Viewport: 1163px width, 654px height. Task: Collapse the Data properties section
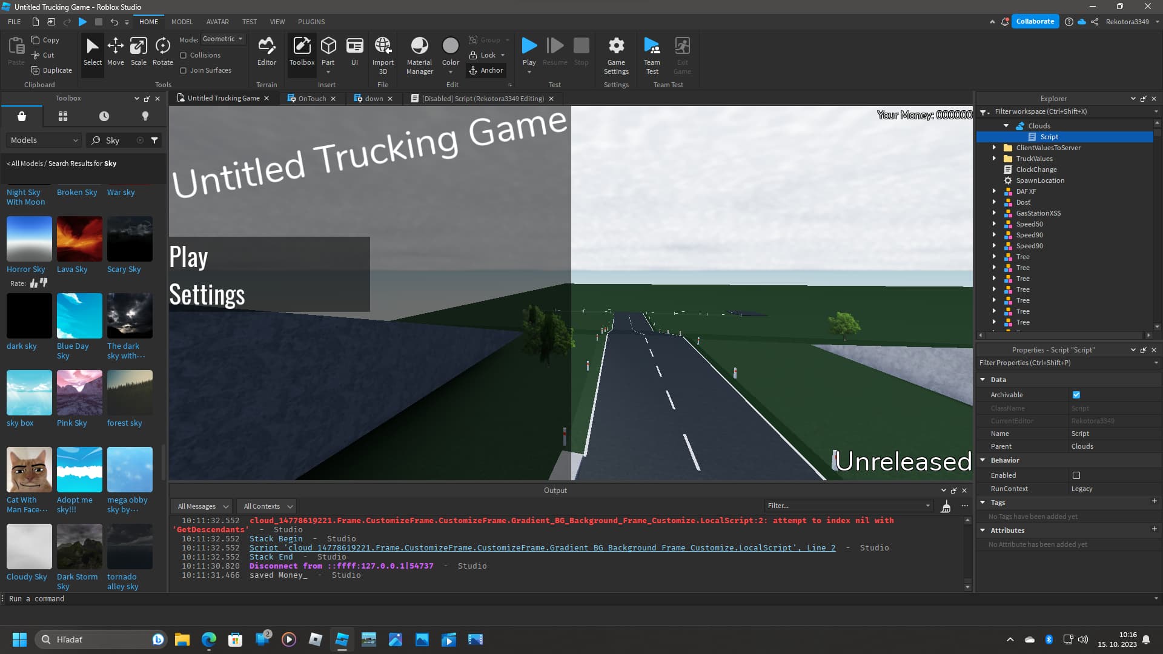click(982, 380)
